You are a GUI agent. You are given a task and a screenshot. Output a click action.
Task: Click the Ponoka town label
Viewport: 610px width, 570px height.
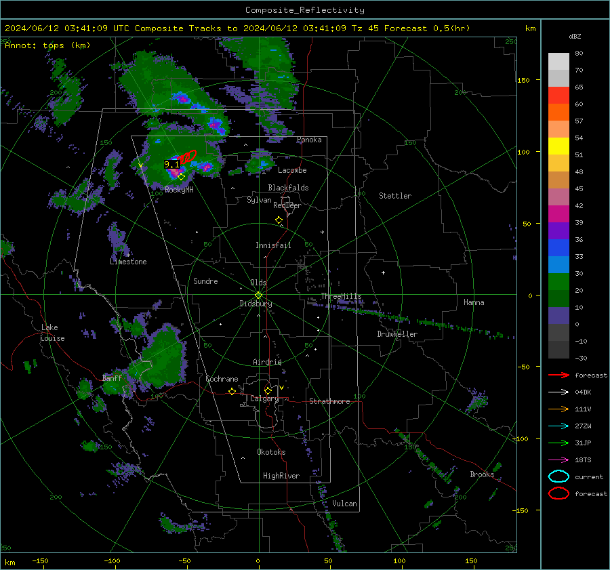point(309,140)
